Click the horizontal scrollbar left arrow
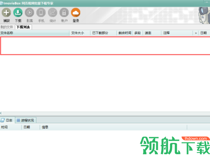 (x=1, y=113)
